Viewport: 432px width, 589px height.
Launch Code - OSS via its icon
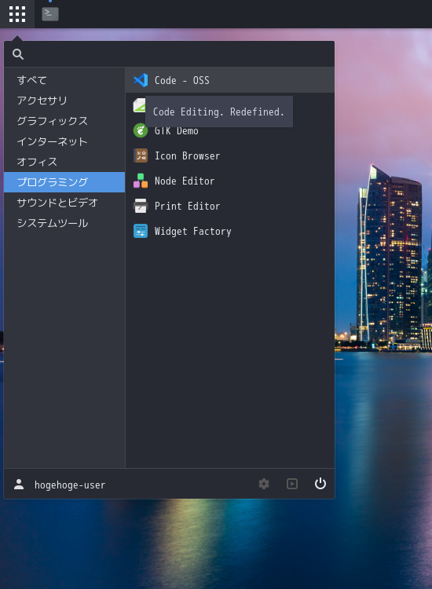[141, 80]
